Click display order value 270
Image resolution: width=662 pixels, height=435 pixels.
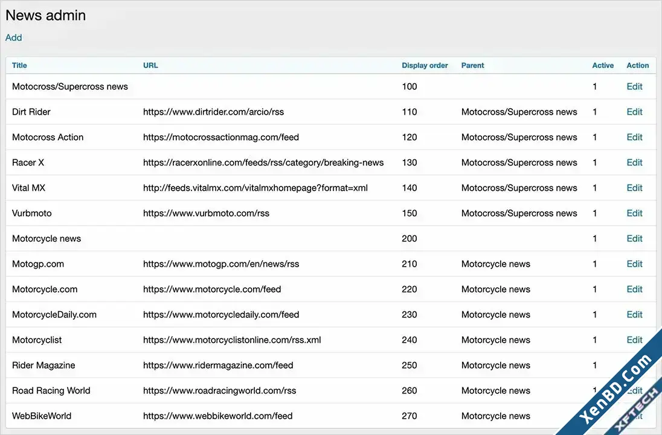(409, 416)
